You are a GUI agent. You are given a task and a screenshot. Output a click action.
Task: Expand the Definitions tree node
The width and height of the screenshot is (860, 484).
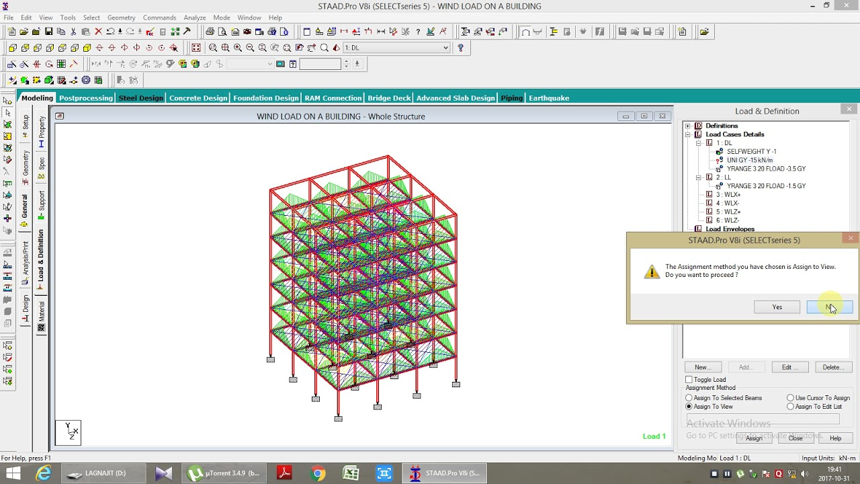pos(687,126)
